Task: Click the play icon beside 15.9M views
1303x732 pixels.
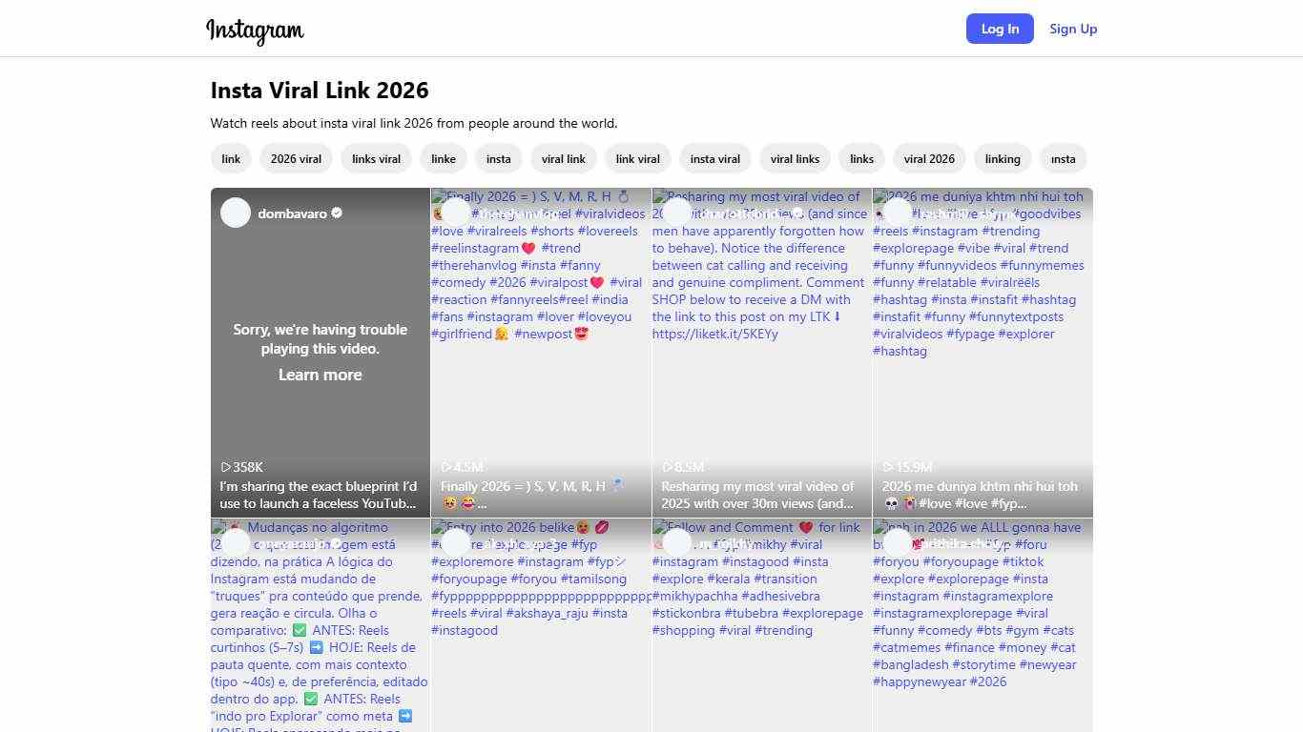Action: [x=888, y=467]
